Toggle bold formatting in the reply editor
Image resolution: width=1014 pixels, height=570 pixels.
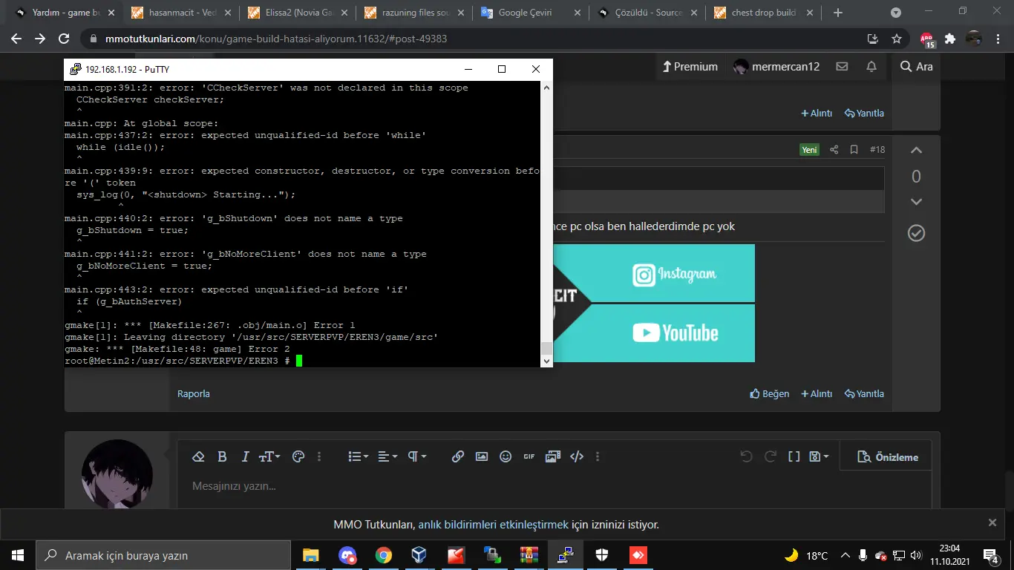222,456
